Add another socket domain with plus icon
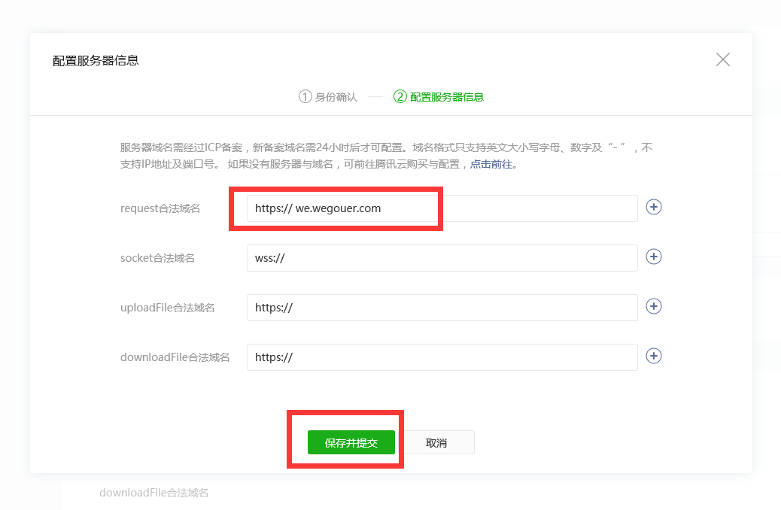 654,257
